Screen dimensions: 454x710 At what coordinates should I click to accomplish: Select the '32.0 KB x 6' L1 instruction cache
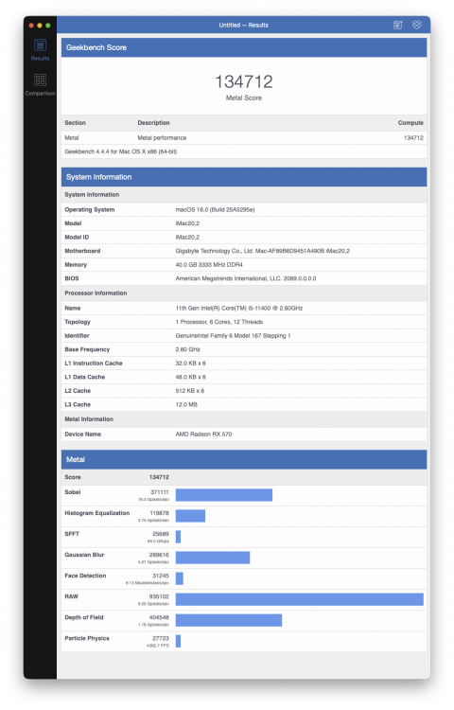tap(190, 364)
